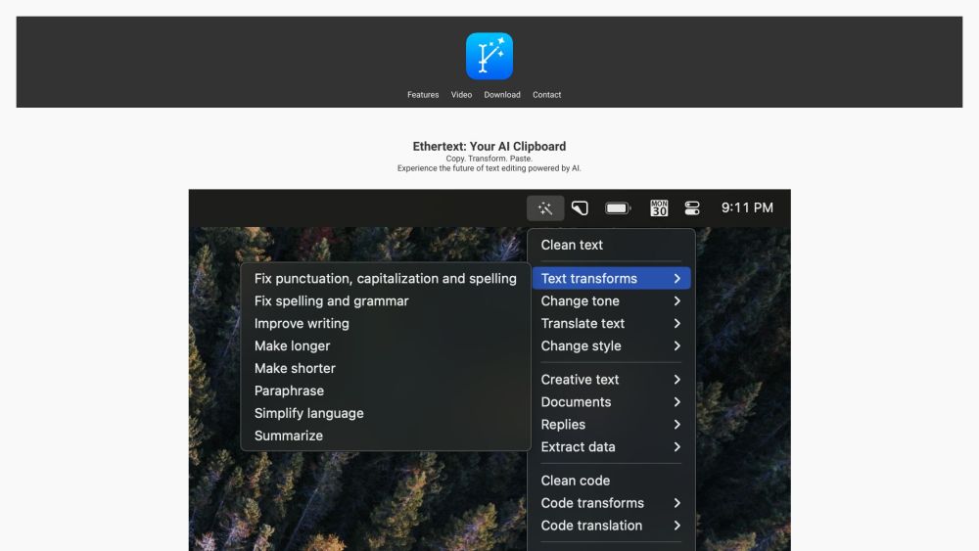
Task: Select the Clean code menu item
Action: point(576,481)
